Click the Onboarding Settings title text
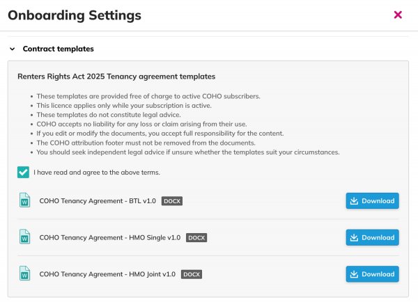418x302 pixels. [x=75, y=15]
